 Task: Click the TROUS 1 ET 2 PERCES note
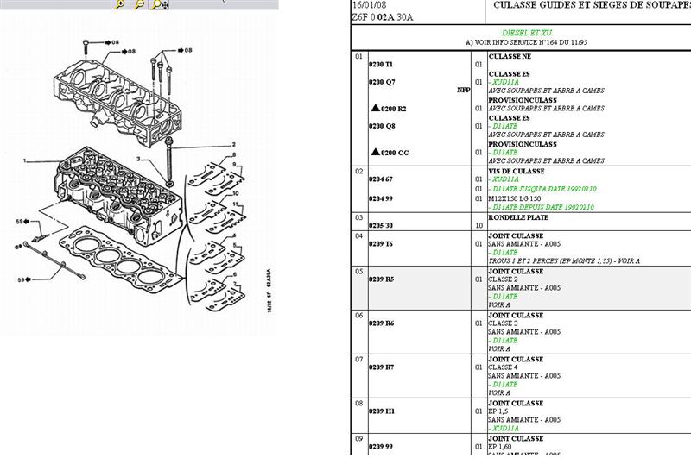(x=564, y=260)
